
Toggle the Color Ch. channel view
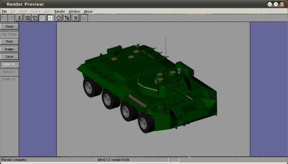point(9,64)
